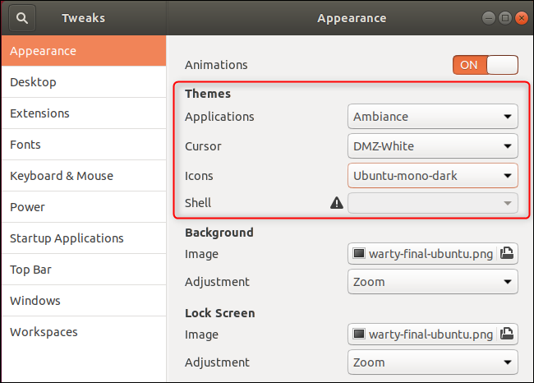
Task: Open Lock Screen Adjustment dropdown
Action: [x=433, y=362]
